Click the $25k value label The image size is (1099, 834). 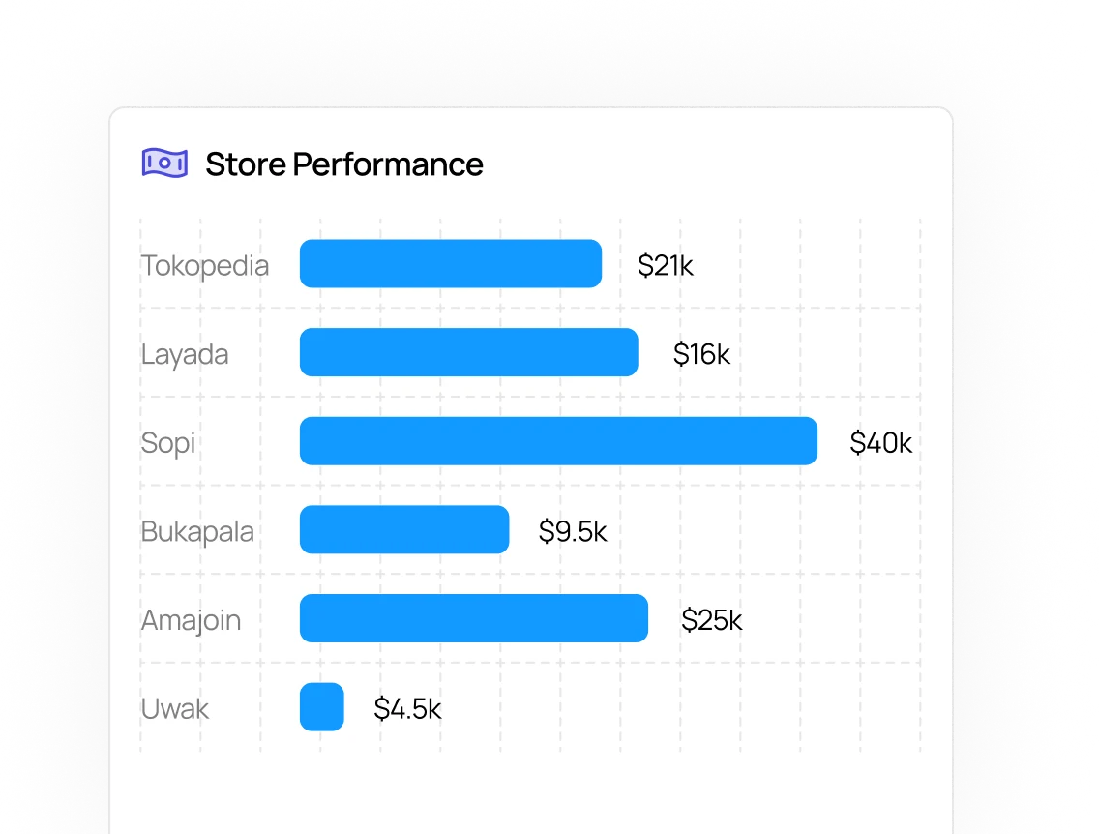click(x=711, y=620)
